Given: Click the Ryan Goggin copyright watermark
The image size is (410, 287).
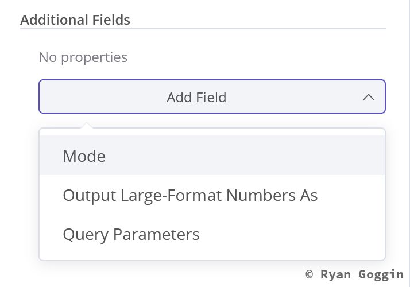Looking at the screenshot, I should (354, 274).
